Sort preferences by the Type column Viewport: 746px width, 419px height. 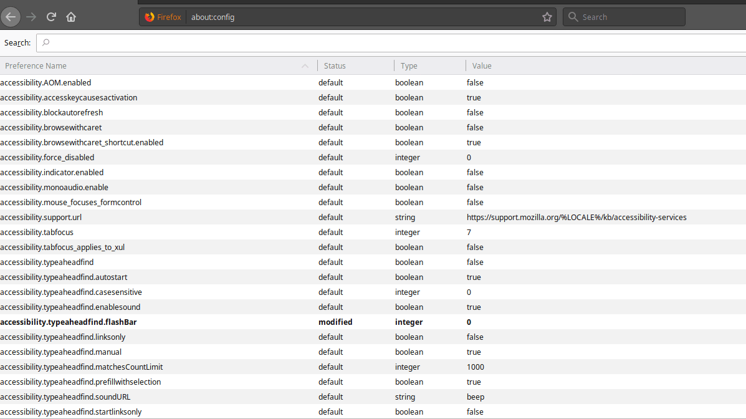[x=409, y=65]
